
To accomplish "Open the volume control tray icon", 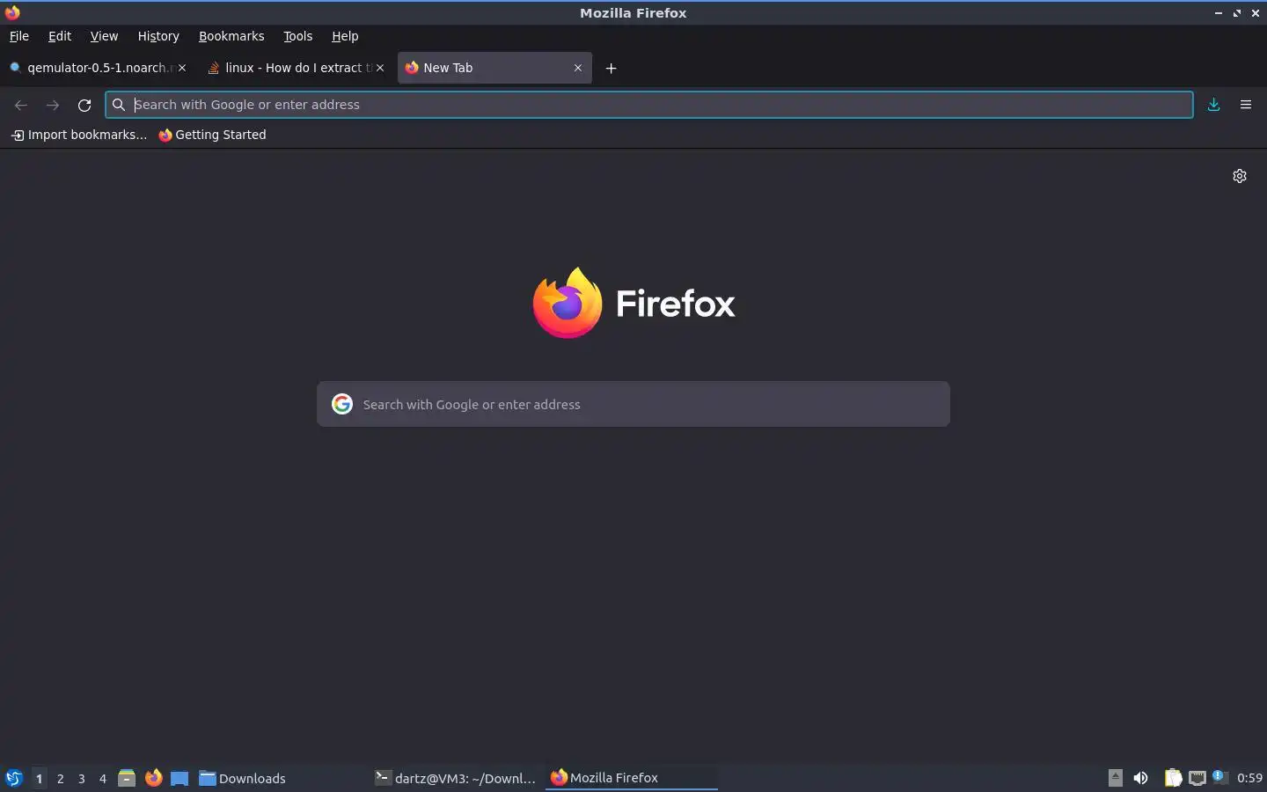I will [1141, 778].
